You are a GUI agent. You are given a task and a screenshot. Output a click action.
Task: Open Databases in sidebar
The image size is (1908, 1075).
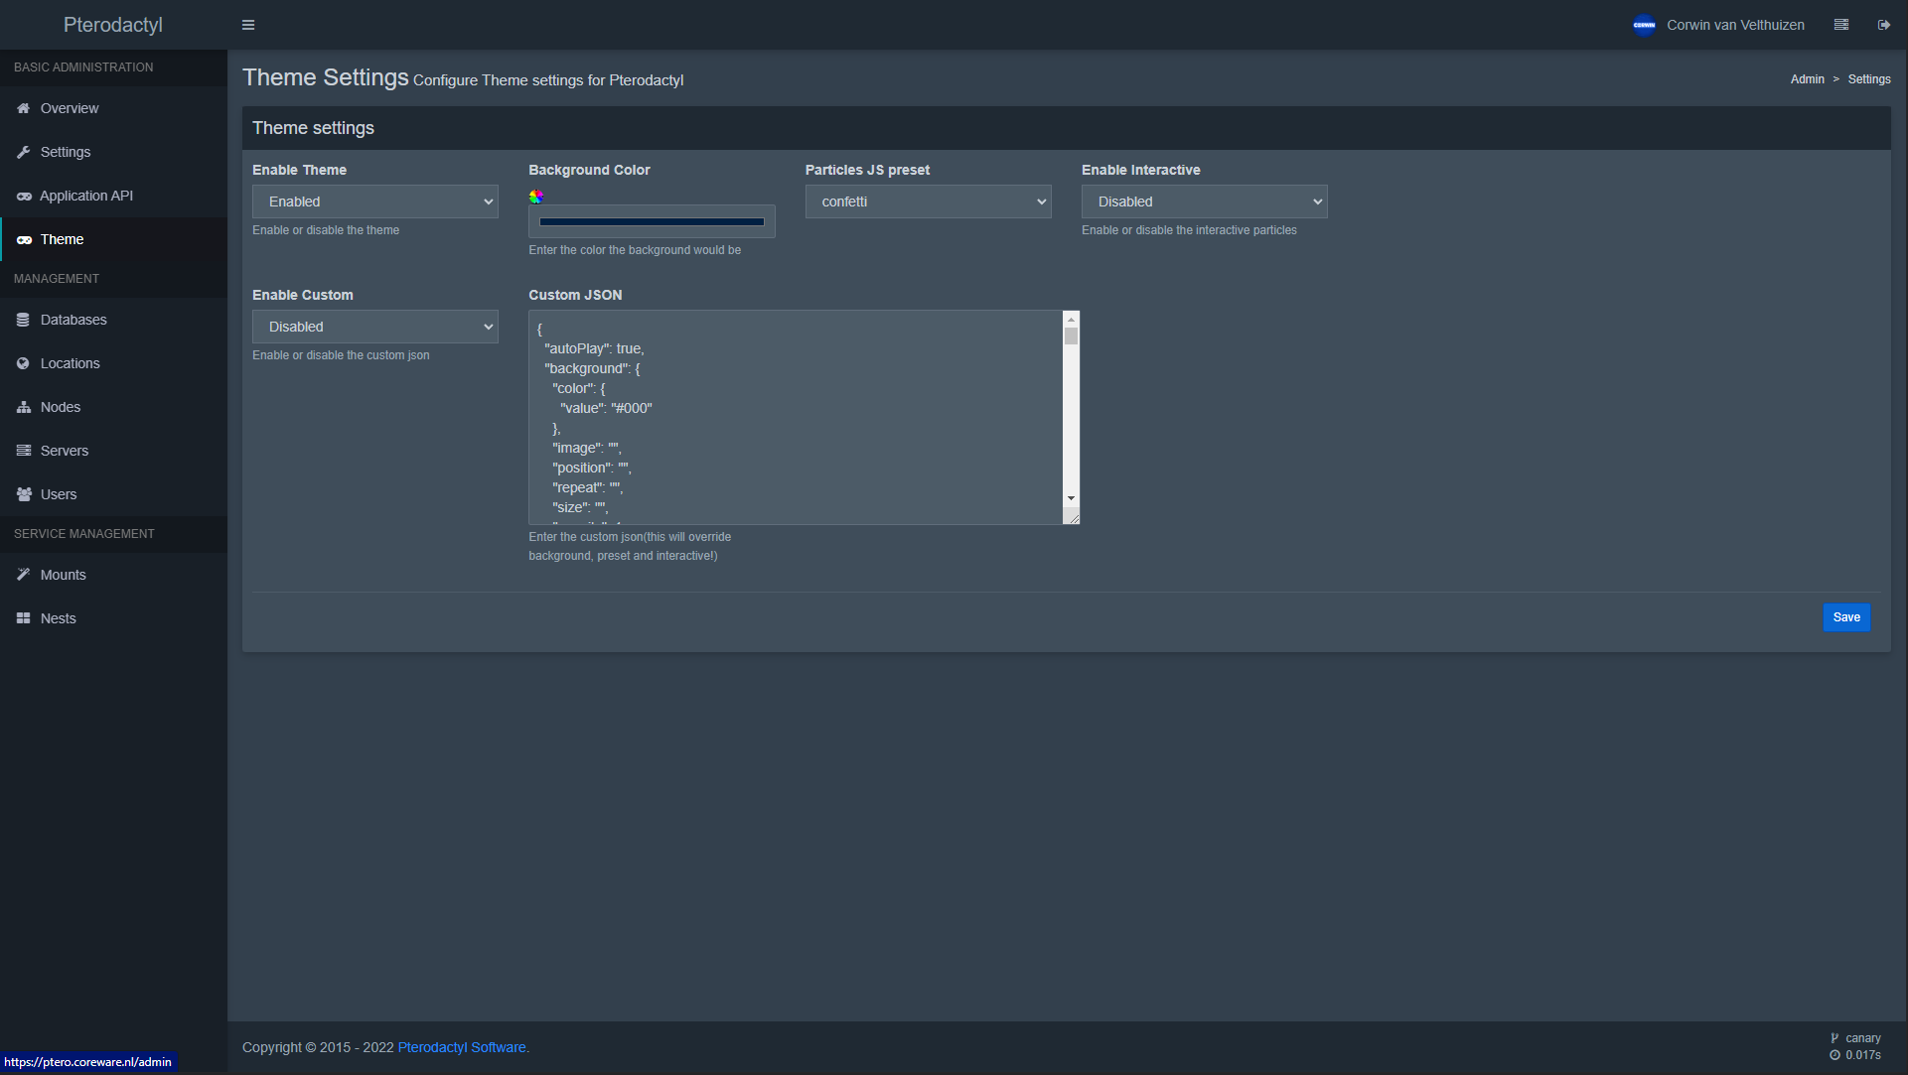click(113, 320)
